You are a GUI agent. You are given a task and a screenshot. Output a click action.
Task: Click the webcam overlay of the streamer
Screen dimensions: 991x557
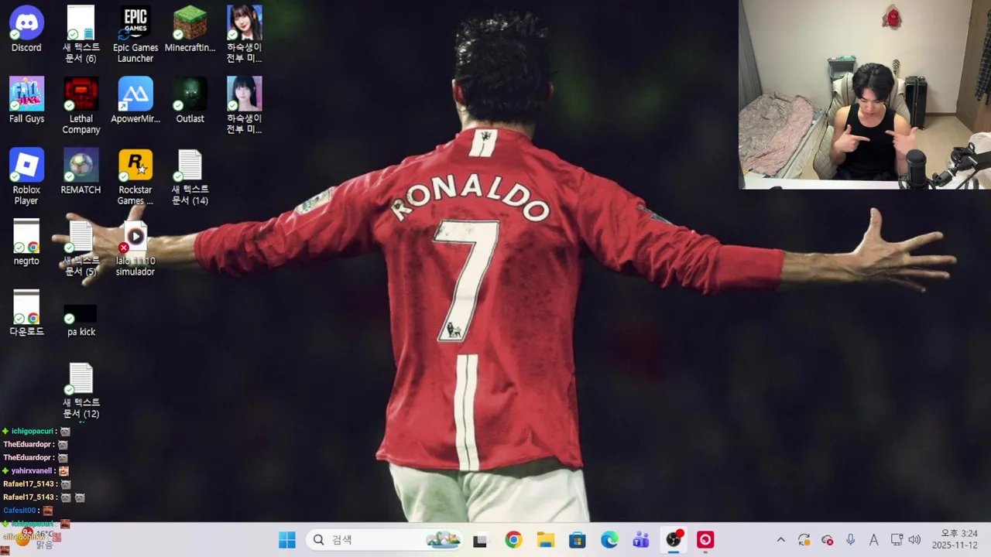(865, 94)
